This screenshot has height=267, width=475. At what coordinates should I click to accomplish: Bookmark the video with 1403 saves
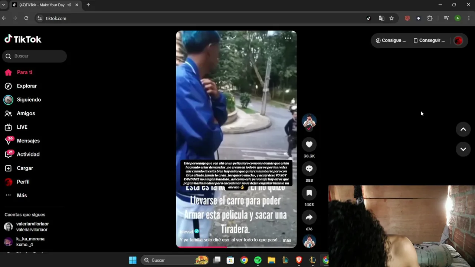coord(309,193)
